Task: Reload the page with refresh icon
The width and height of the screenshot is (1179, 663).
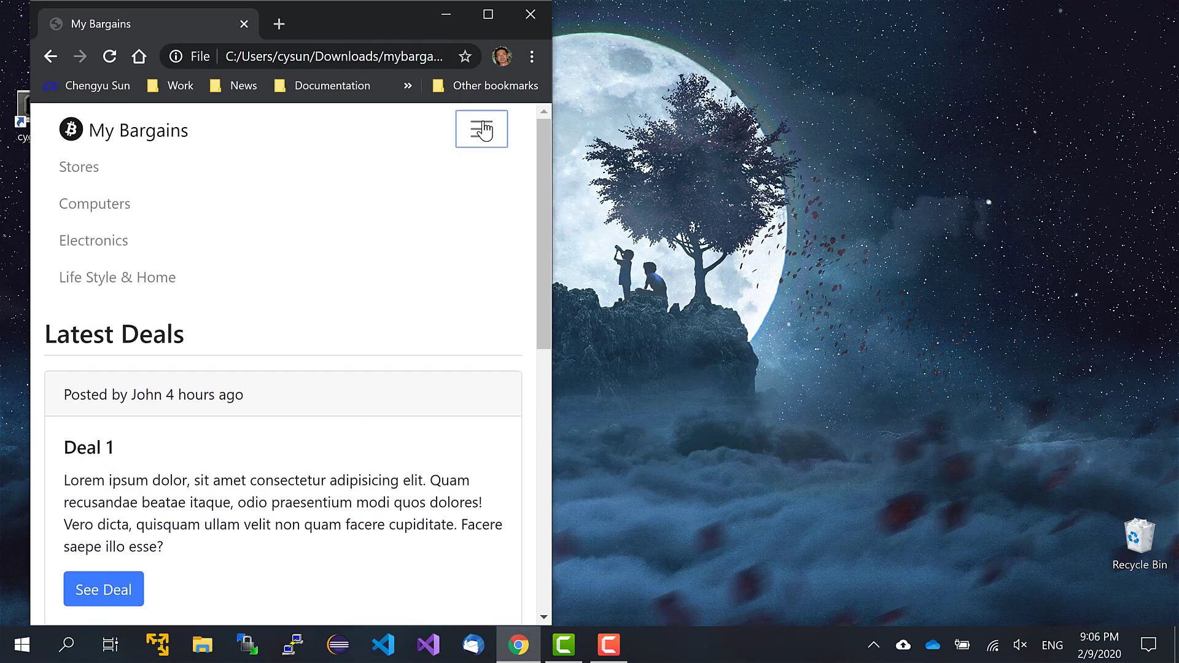Action: coord(109,56)
